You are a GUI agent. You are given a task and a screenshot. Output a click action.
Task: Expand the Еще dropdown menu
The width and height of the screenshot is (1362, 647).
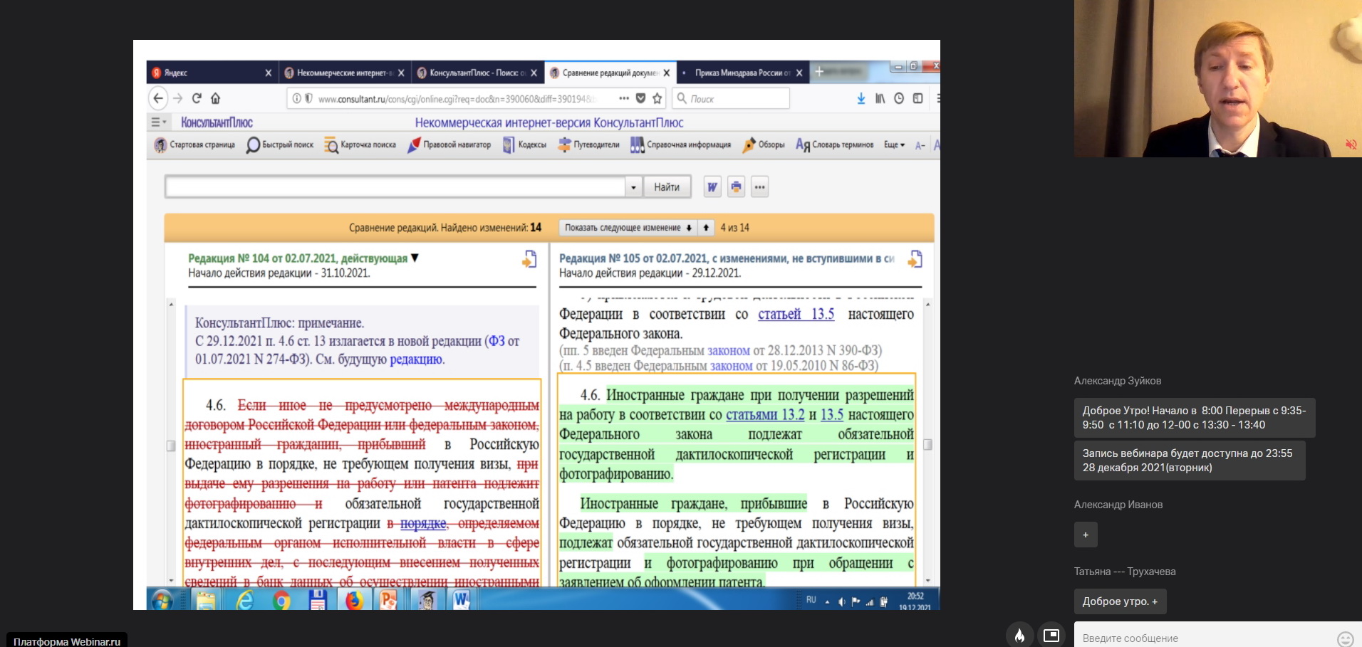895,145
